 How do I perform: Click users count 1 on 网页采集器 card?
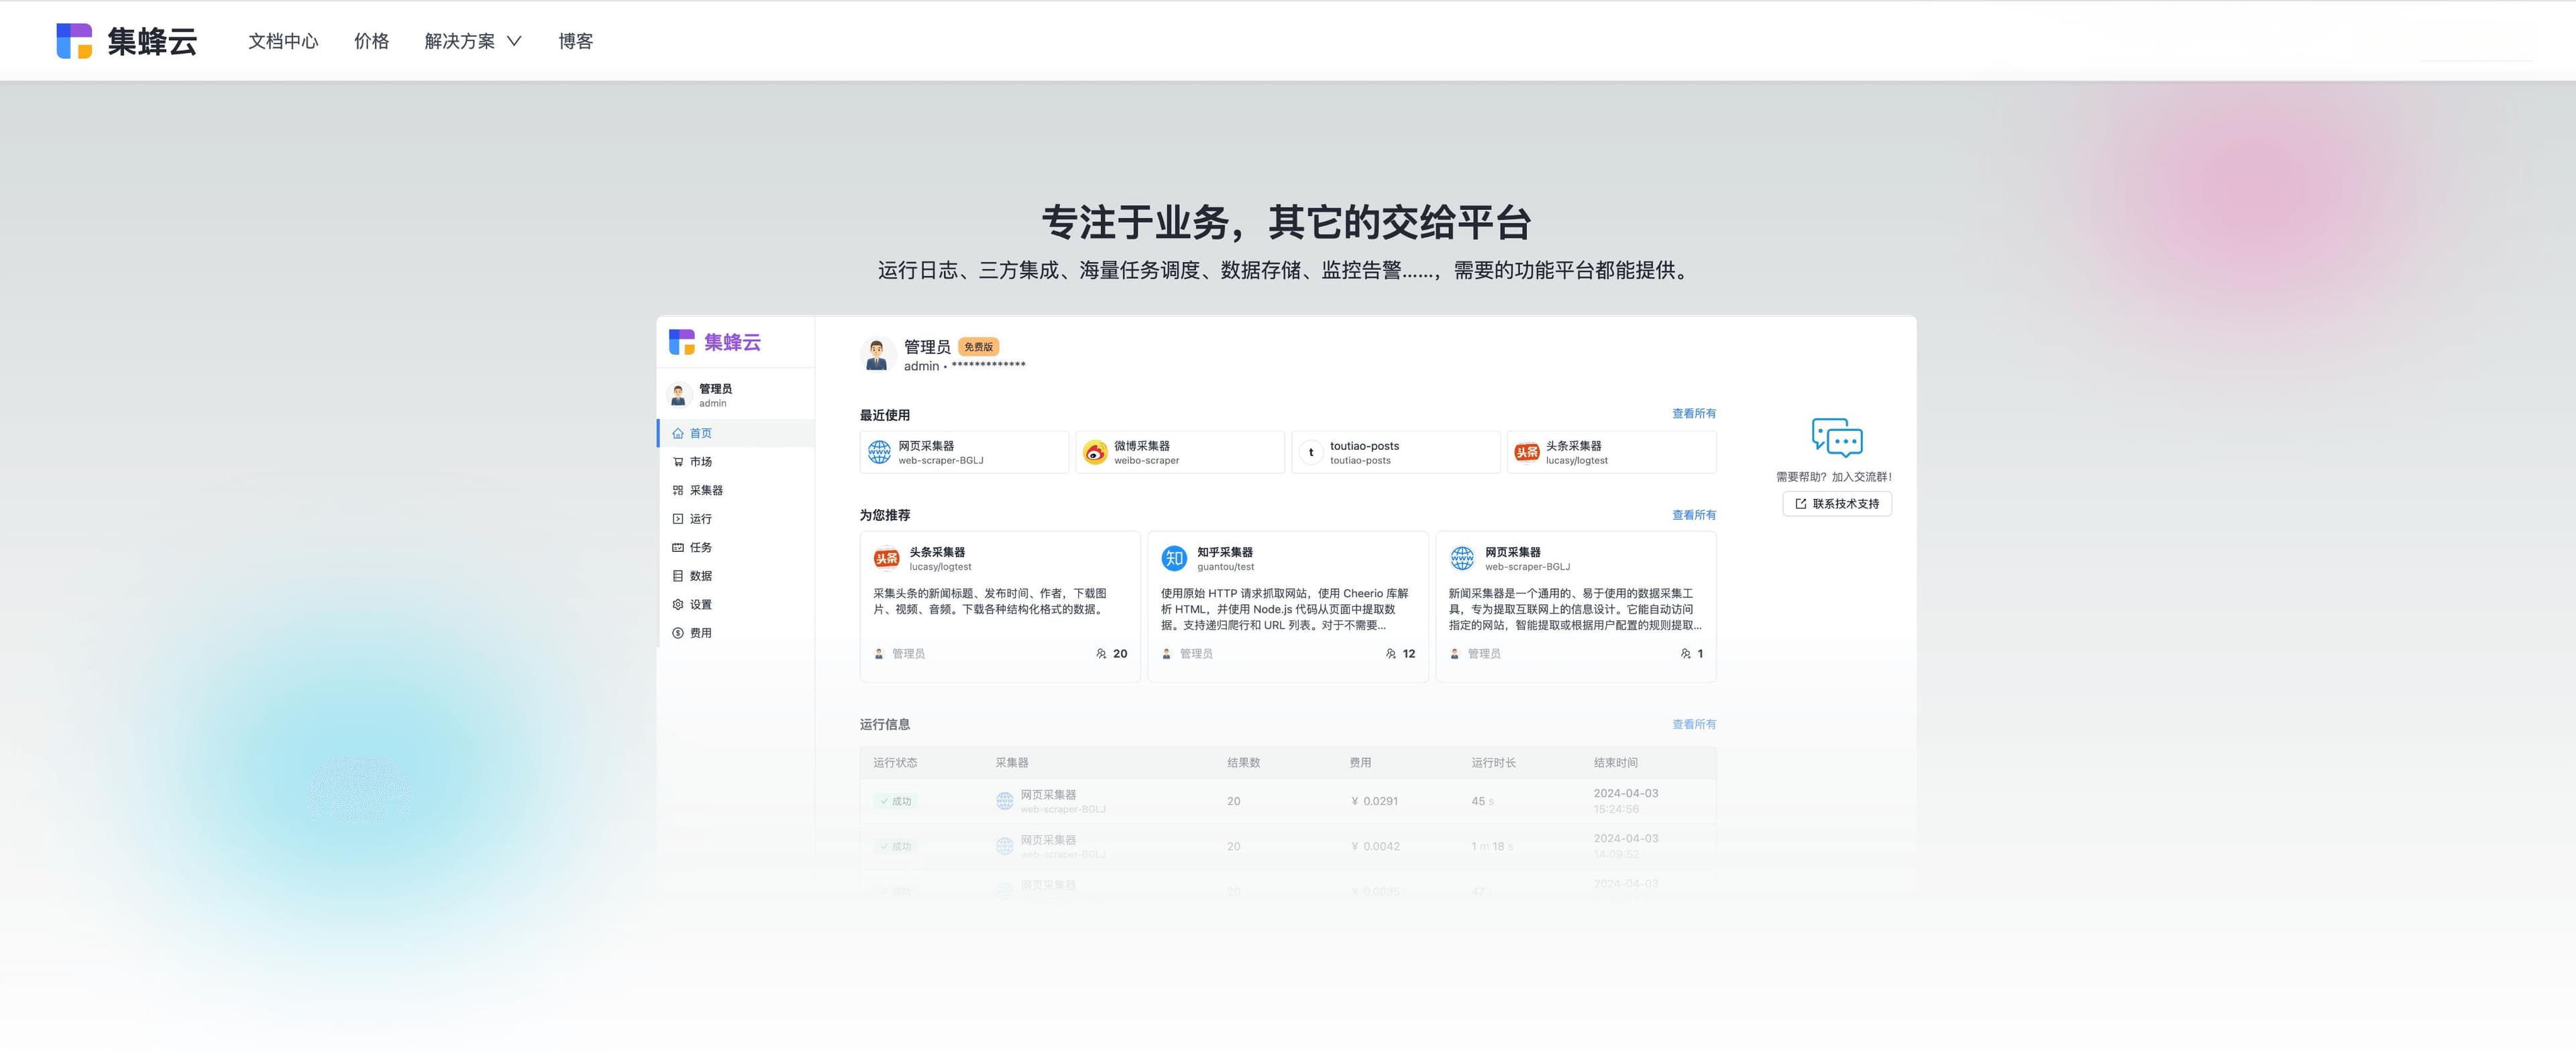(1692, 653)
